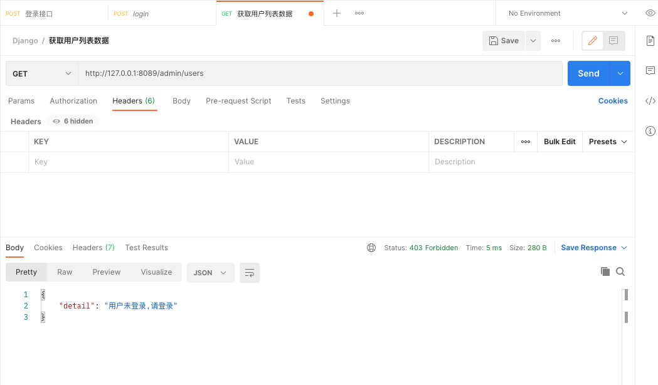Click Bulk Edit
Viewport: 658px width, 385px height.
click(x=560, y=142)
